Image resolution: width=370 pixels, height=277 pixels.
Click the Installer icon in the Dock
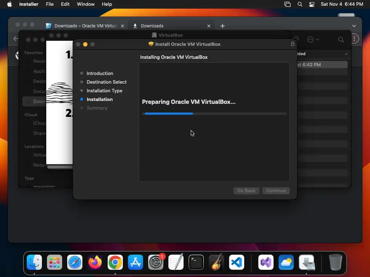pos(306,262)
